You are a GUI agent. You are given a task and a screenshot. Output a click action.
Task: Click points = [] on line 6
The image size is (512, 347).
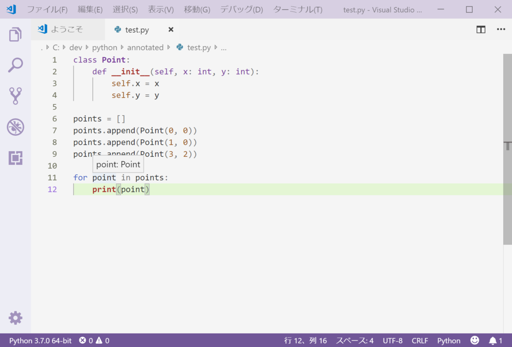(x=99, y=119)
